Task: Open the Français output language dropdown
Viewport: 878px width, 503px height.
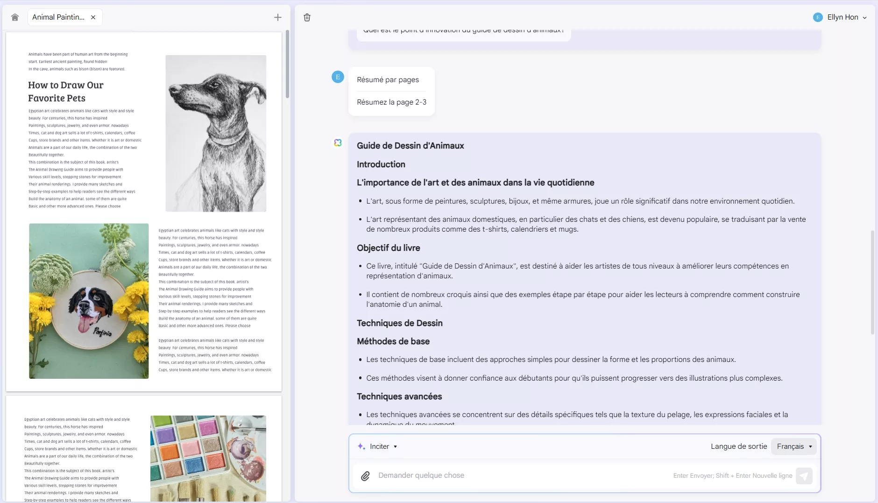Action: tap(793, 446)
